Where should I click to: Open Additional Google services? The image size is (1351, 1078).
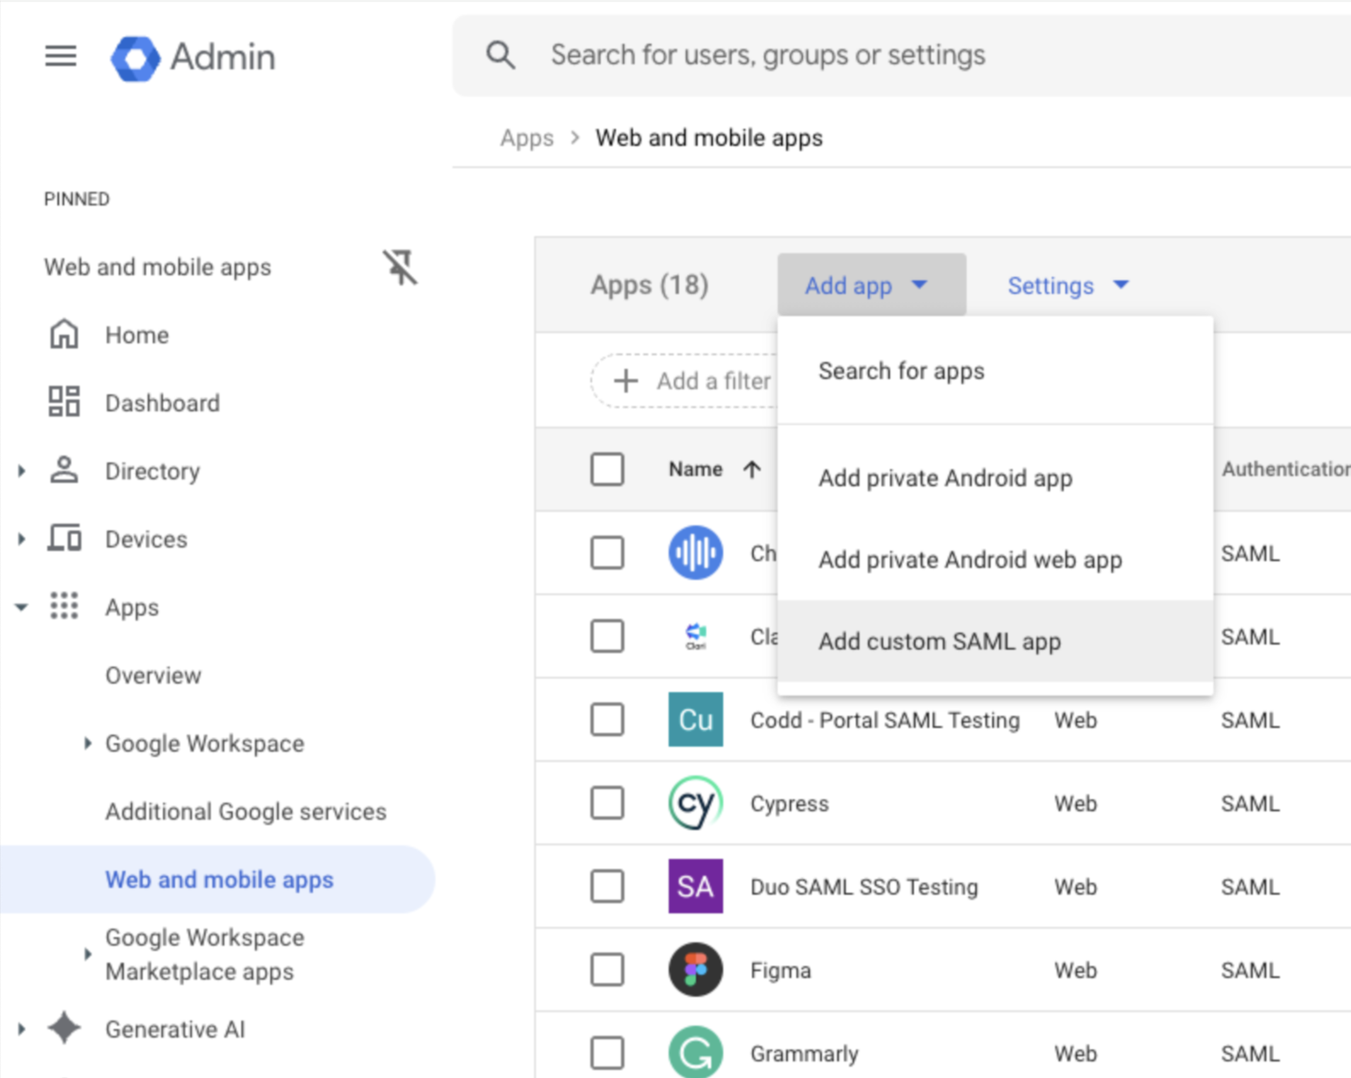[x=246, y=812]
